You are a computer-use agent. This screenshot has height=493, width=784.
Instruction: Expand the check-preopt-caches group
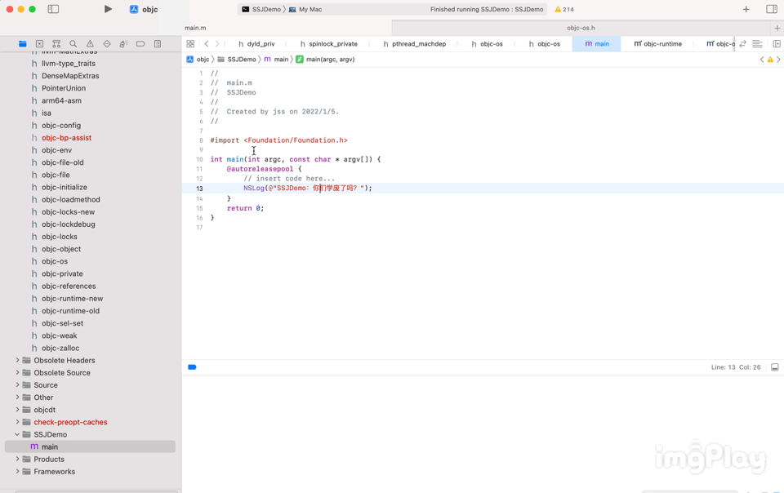[17, 422]
